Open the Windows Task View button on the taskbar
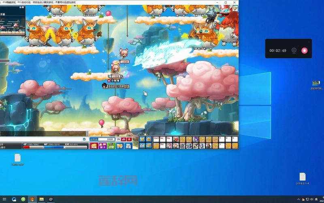This screenshot has height=203, width=324. tap(5, 199)
